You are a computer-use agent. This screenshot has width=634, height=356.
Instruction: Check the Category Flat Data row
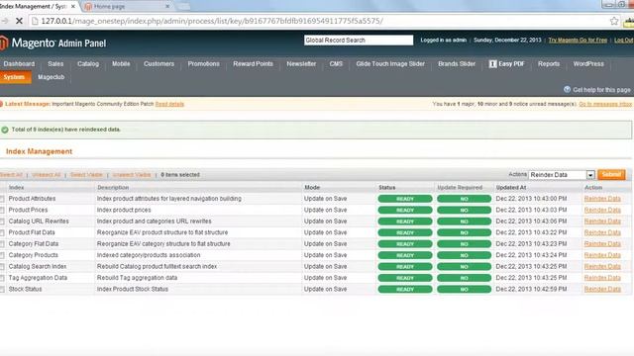pos(2,244)
